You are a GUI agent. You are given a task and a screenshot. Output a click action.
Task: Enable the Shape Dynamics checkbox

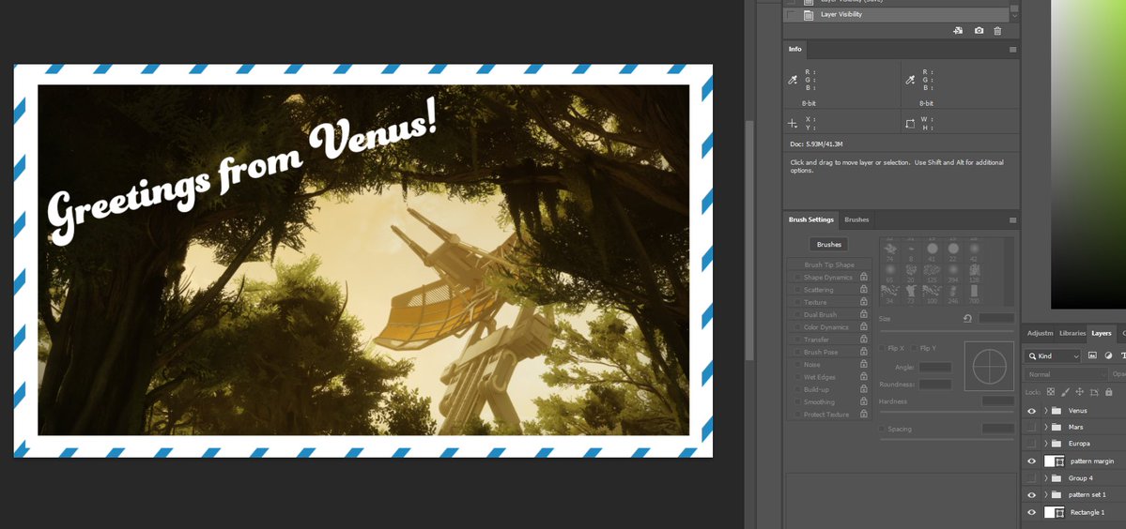point(797,278)
